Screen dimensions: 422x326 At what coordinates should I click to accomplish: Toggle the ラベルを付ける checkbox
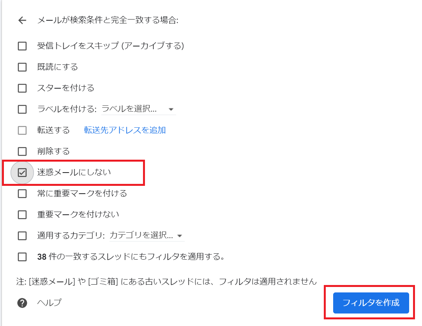point(22,109)
